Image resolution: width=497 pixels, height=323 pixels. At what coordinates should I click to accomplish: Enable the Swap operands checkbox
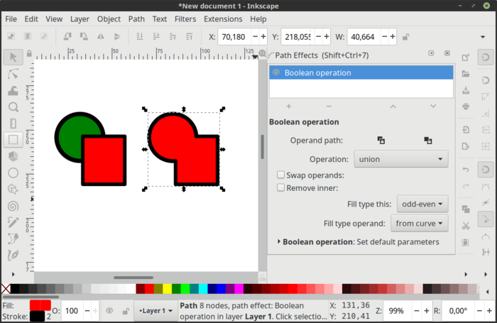(281, 175)
